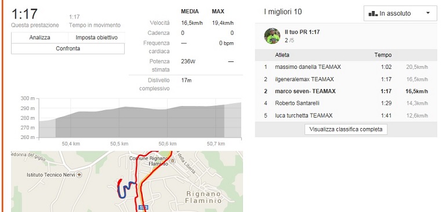Click the Il tuo PR 1:17 heading
This screenshot has height=212, width=446.
click(x=302, y=32)
